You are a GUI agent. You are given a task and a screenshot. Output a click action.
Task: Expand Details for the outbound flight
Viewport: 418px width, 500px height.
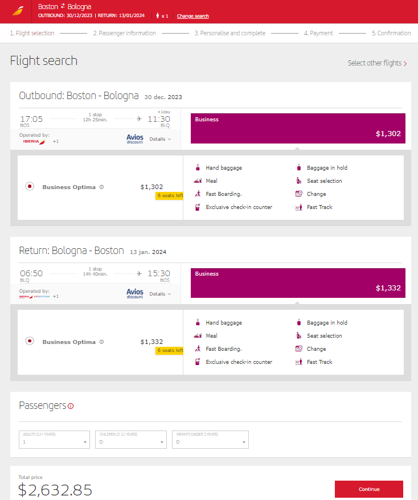point(160,139)
